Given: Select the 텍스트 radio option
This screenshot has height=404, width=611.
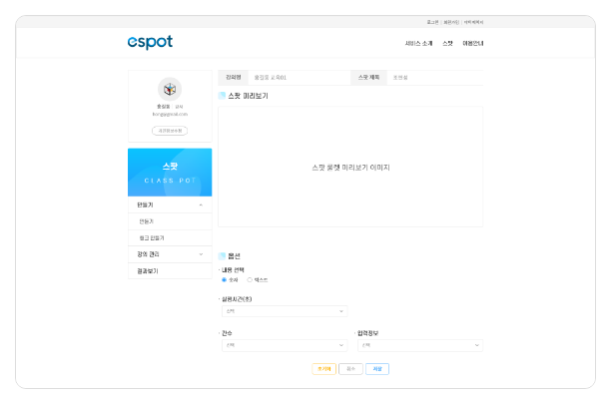Looking at the screenshot, I should [250, 280].
